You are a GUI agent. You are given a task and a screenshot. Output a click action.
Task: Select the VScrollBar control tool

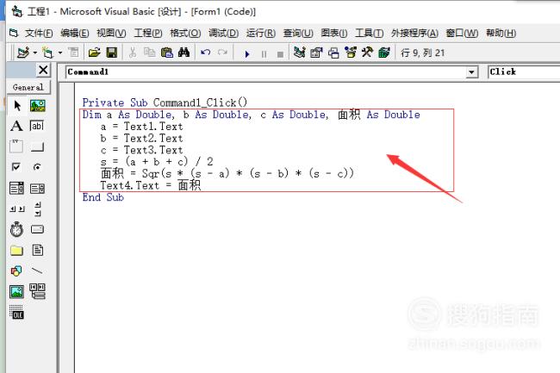click(38, 208)
